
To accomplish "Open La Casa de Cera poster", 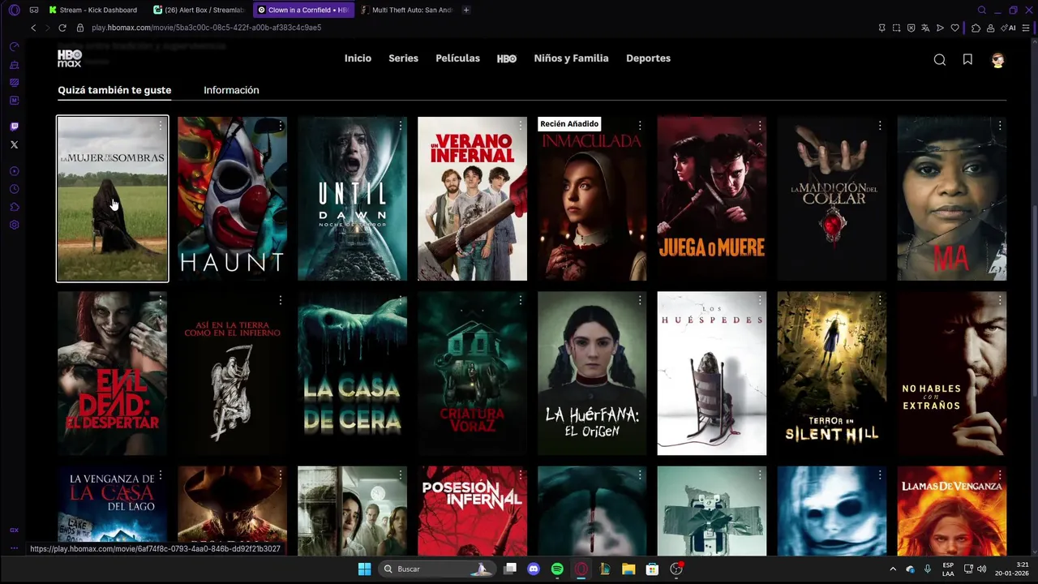I will coord(352,374).
